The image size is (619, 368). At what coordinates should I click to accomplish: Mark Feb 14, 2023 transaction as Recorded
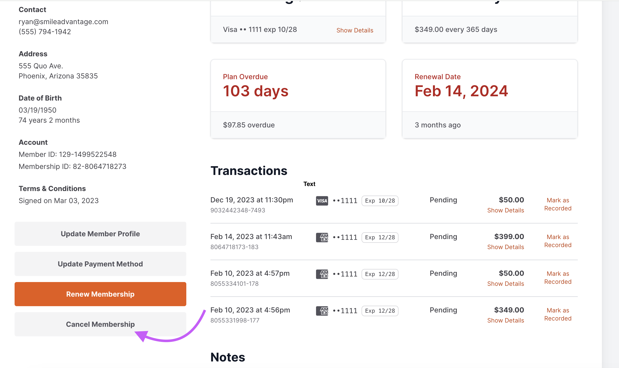[x=558, y=241]
